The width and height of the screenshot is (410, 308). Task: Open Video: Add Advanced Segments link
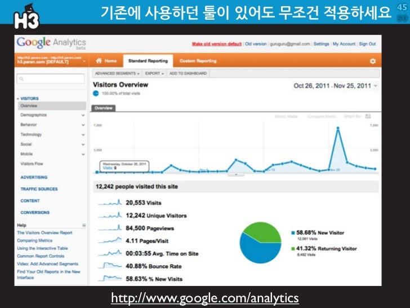point(47,264)
